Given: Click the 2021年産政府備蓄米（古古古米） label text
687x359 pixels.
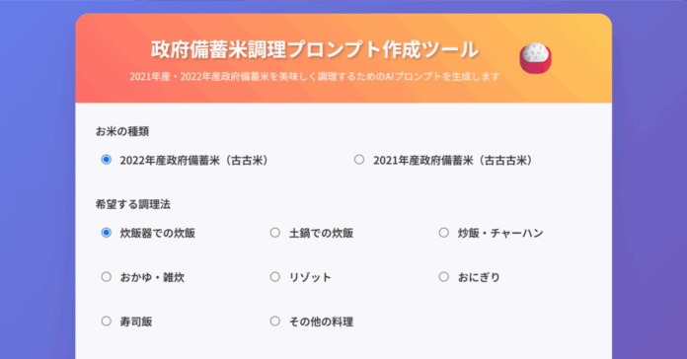Looking at the screenshot, I should tap(453, 160).
